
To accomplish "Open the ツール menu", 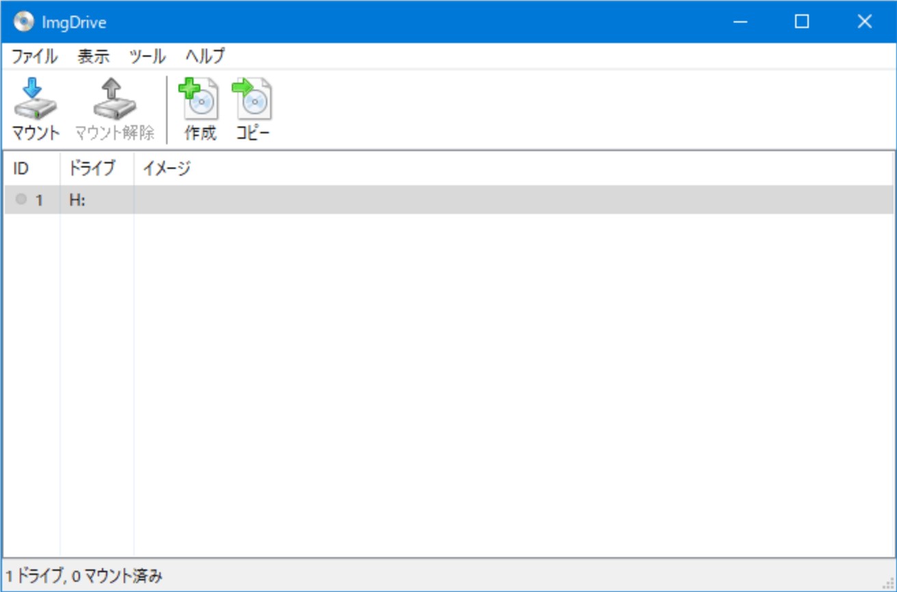I will (x=147, y=56).
